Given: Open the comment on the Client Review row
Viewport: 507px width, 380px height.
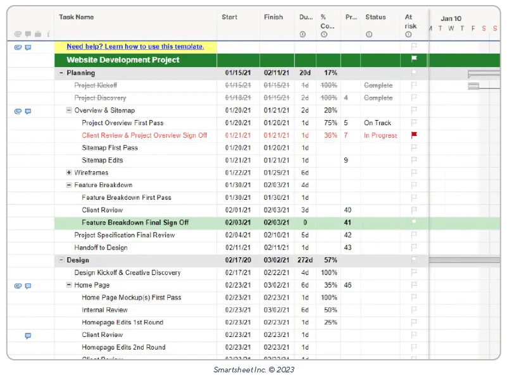Looking at the screenshot, I should click(x=28, y=336).
